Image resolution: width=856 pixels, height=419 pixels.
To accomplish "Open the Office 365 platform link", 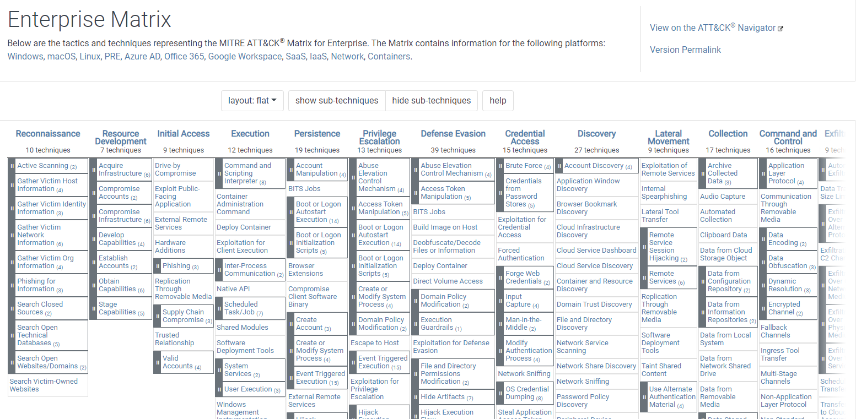I will click(x=184, y=56).
